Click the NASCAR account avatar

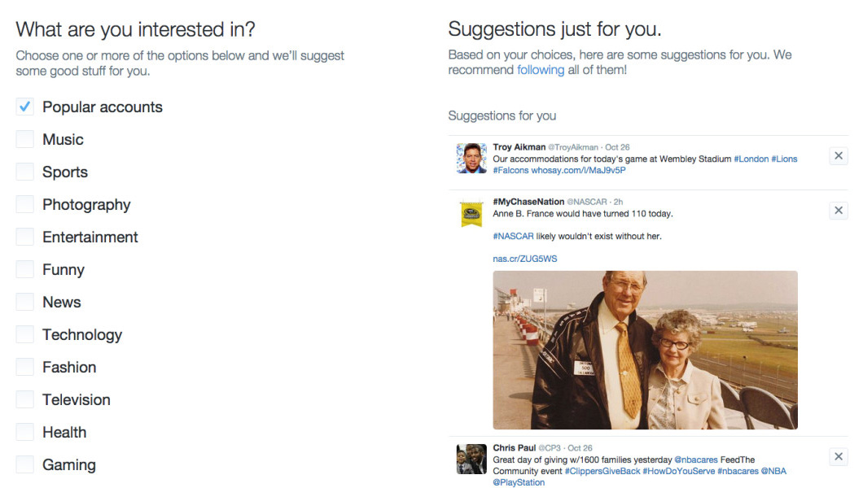[x=471, y=212]
